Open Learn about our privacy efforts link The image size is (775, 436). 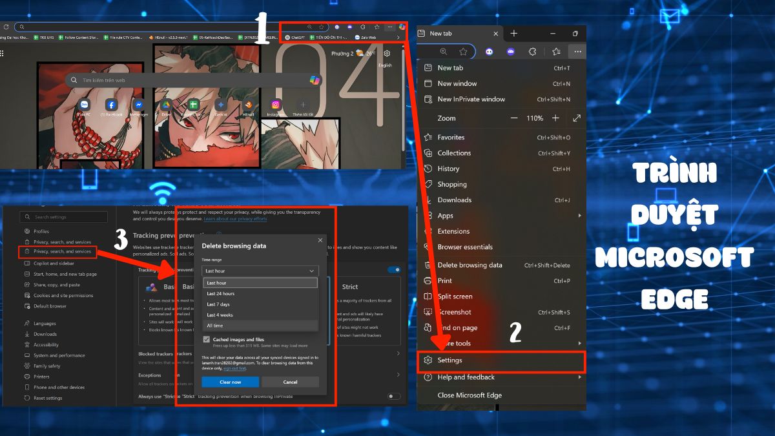(235, 219)
